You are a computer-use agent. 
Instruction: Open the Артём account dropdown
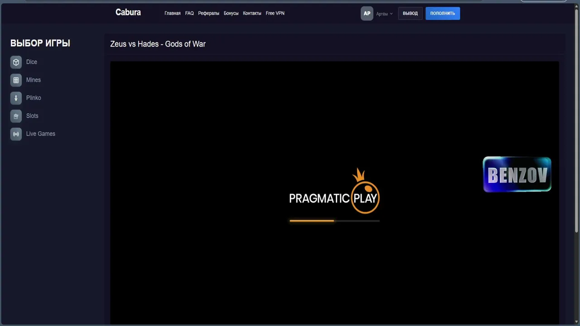click(384, 14)
